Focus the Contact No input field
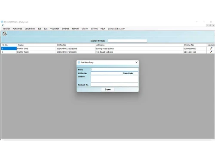Screen dimensions: 215x161 click(114, 85)
